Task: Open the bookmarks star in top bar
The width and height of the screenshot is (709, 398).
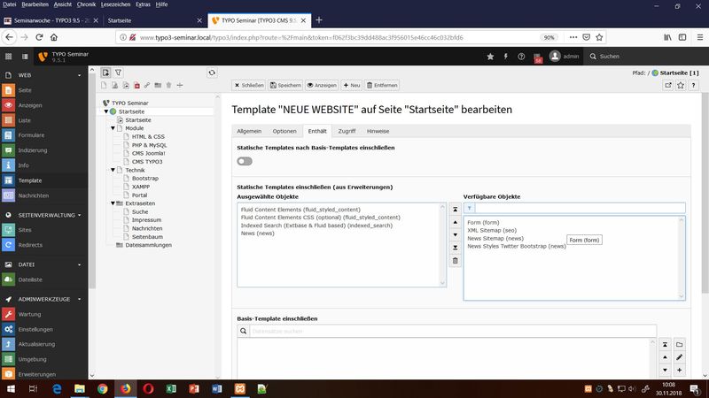Action: click(x=490, y=57)
